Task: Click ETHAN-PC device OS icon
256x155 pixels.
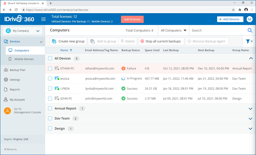Action: click(57, 68)
